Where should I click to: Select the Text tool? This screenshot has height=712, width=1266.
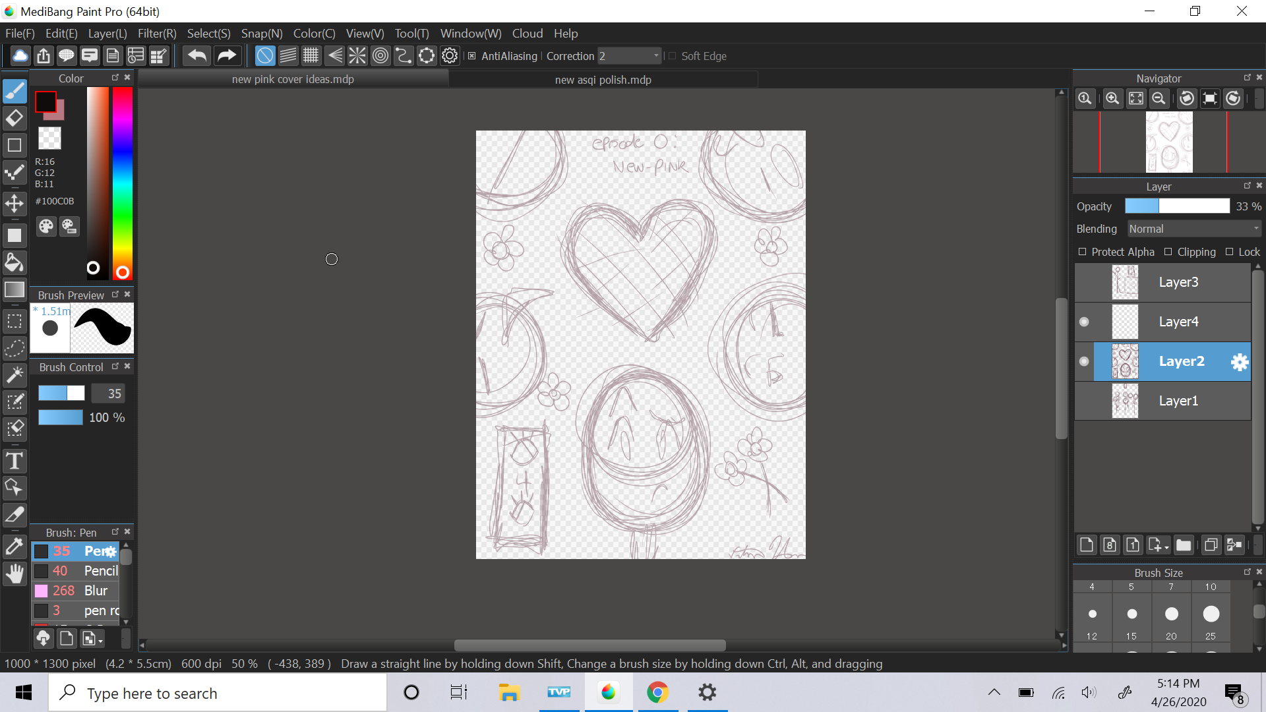(15, 461)
